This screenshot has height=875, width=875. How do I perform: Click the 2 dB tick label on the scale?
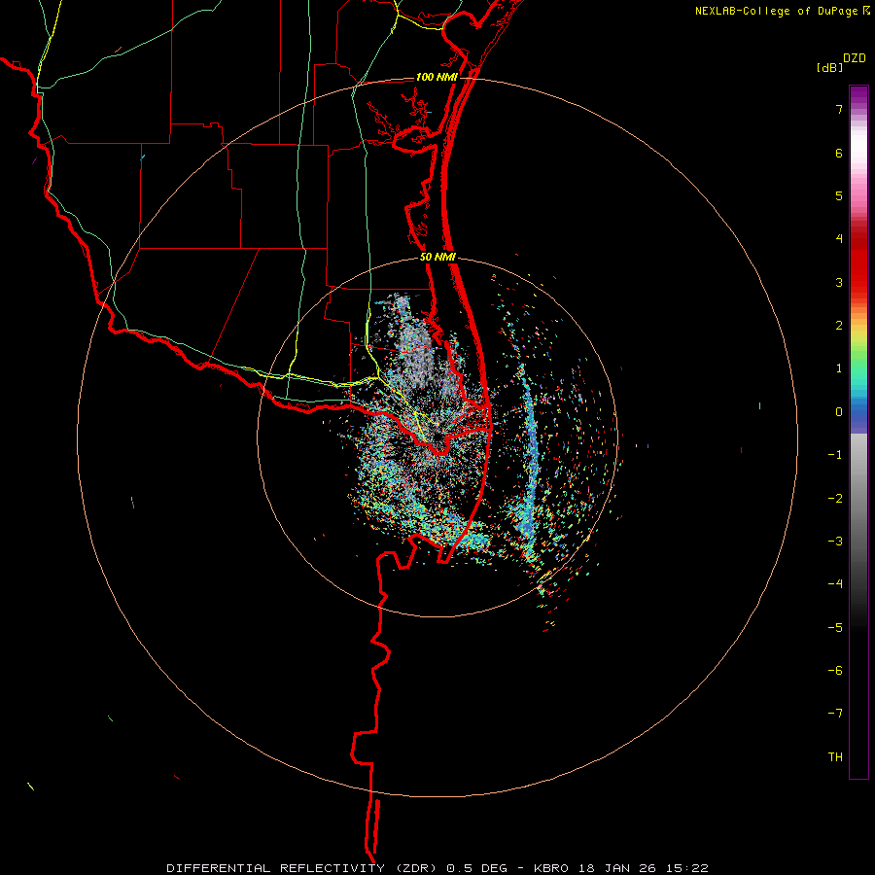(839, 326)
